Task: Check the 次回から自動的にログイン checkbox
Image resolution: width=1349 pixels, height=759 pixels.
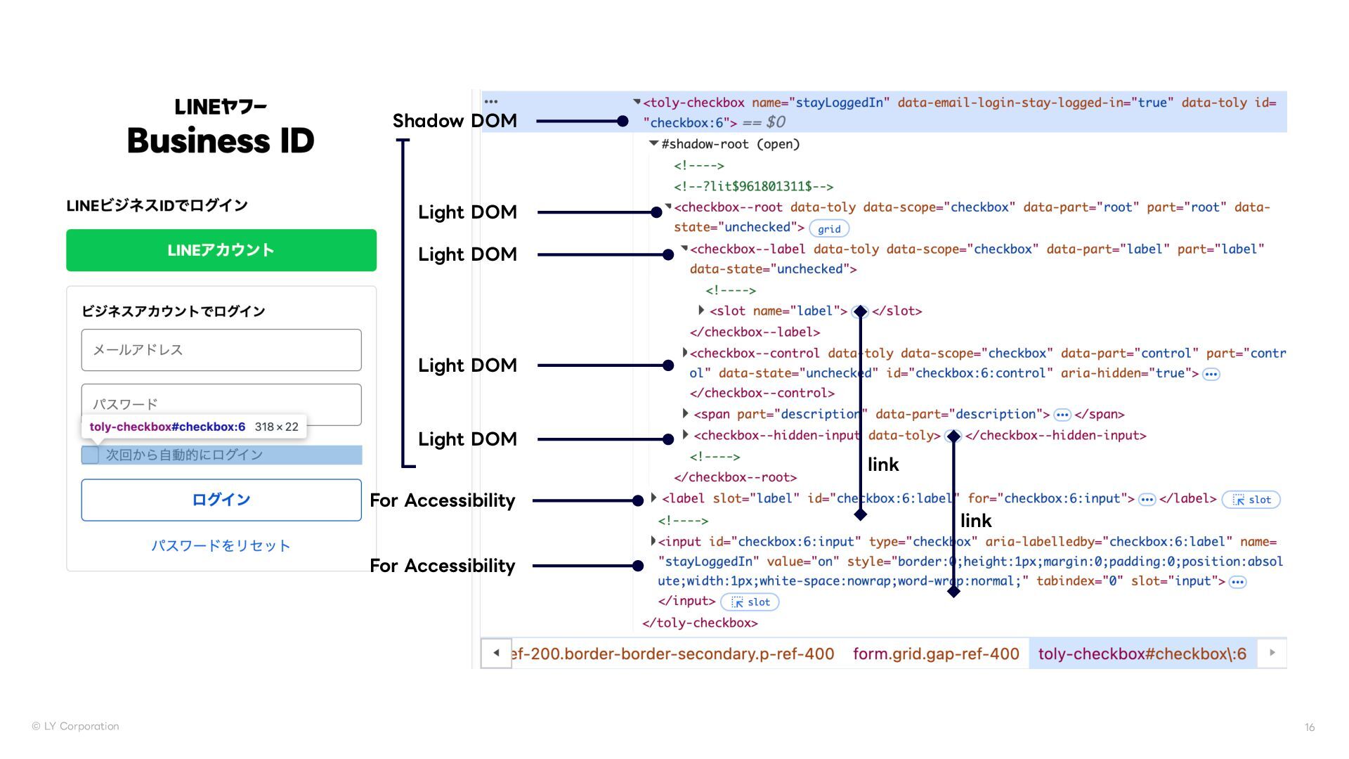Action: pyautogui.click(x=91, y=455)
